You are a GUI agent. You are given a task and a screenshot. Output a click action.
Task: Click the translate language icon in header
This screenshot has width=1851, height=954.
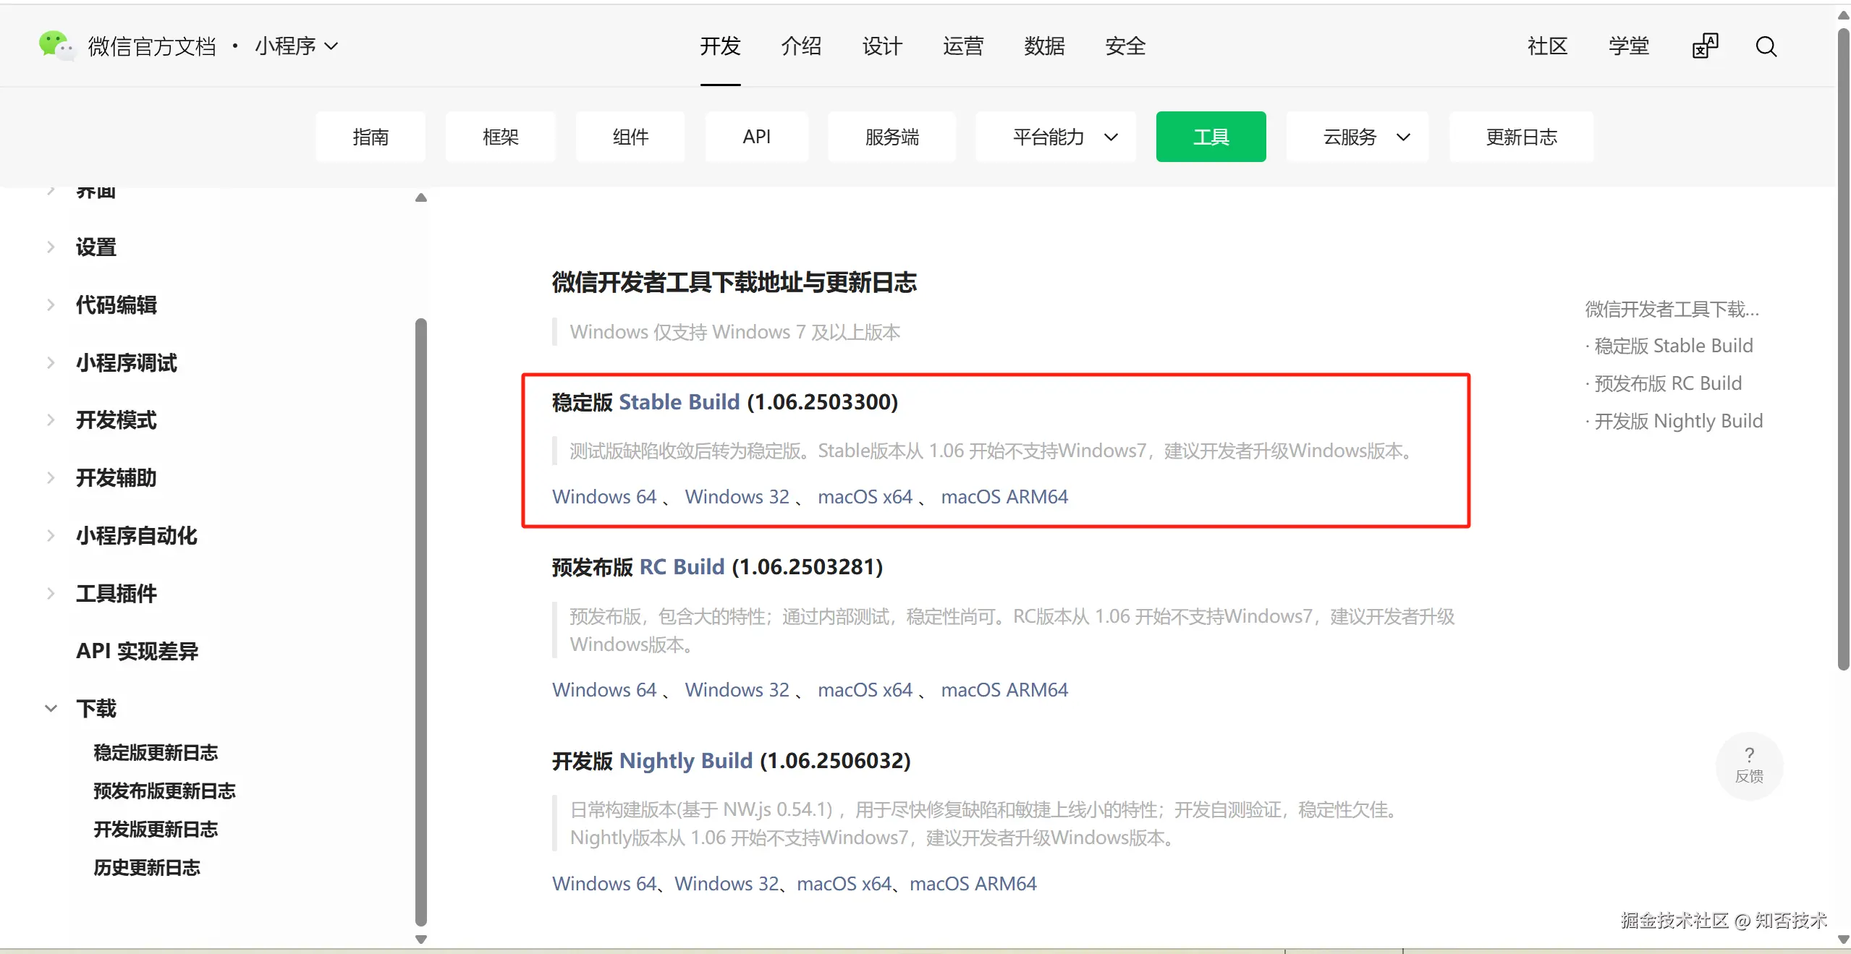coord(1704,46)
